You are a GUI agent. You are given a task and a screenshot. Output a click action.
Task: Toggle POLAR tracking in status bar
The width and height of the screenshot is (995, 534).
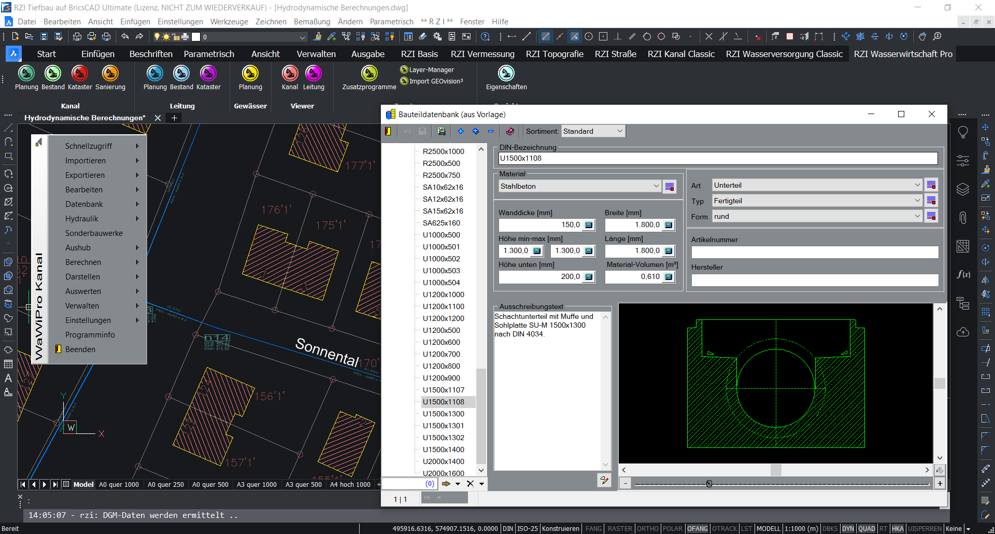[x=673, y=529]
